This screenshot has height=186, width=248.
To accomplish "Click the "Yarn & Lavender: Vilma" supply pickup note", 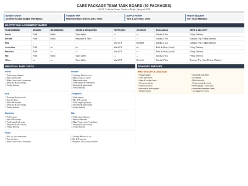I will [138, 19].
